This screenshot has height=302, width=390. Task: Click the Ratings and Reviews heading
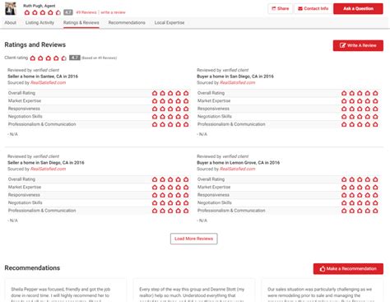pos(35,44)
